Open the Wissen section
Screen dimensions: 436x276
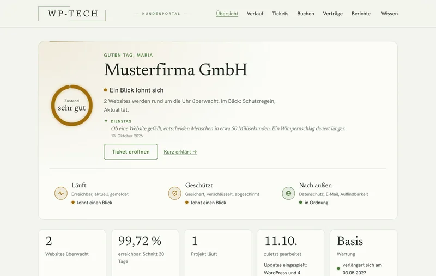click(x=389, y=14)
